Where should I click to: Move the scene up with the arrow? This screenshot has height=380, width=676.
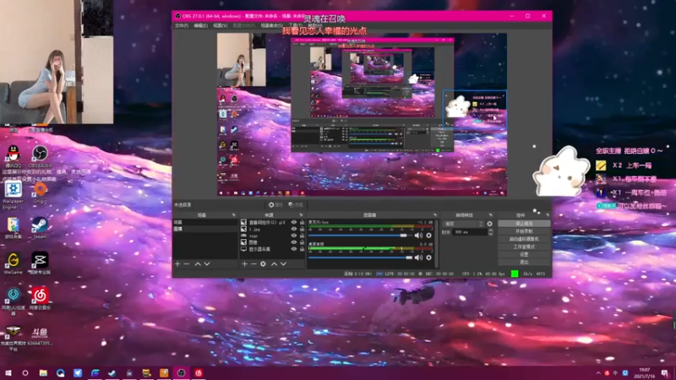(x=198, y=263)
